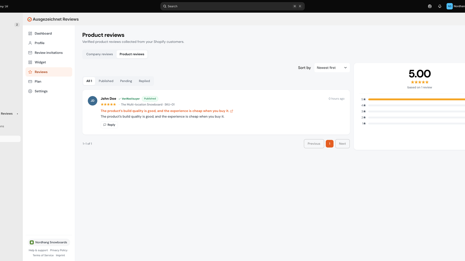
Task: Click the 5-star rating bar
Action: [x=416, y=99]
